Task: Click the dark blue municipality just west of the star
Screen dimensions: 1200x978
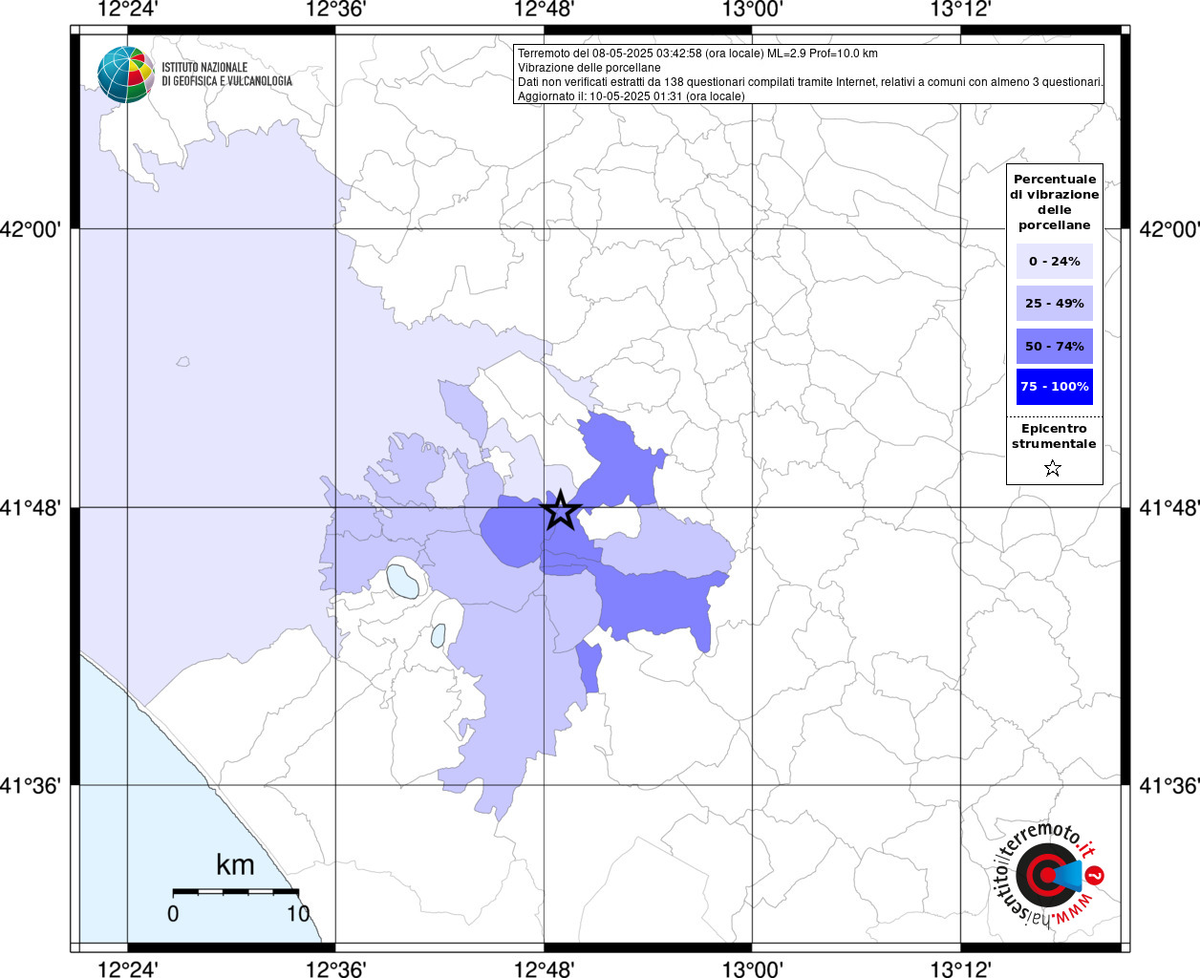Action: (511, 533)
